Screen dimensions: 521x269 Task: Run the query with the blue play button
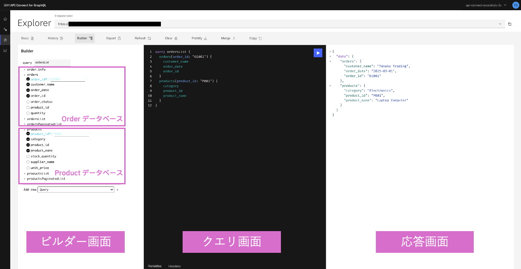click(318, 52)
